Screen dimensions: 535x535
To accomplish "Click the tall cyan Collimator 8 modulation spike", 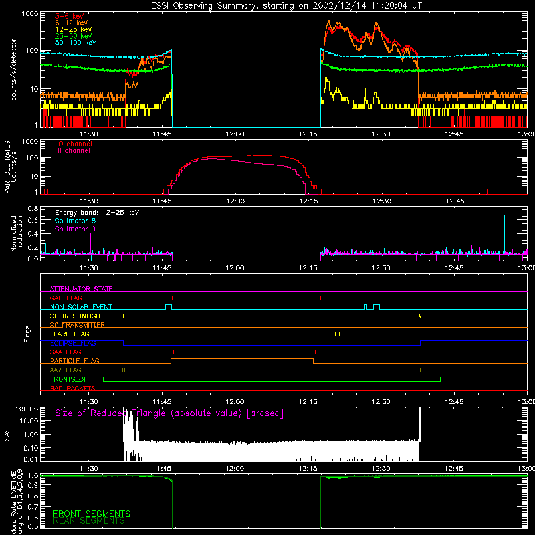I will 504,234.
